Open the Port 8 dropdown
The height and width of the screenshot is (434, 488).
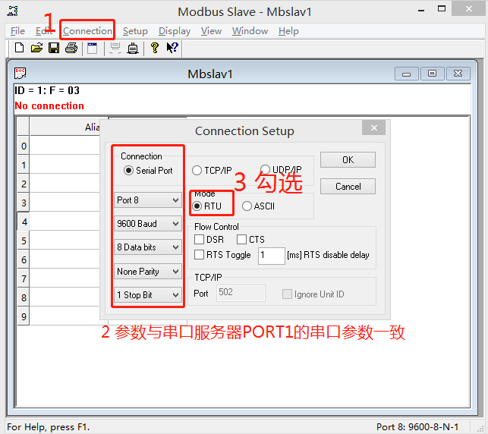(x=148, y=201)
